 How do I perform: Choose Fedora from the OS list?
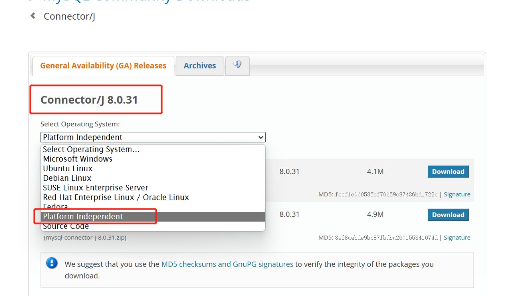point(153,207)
